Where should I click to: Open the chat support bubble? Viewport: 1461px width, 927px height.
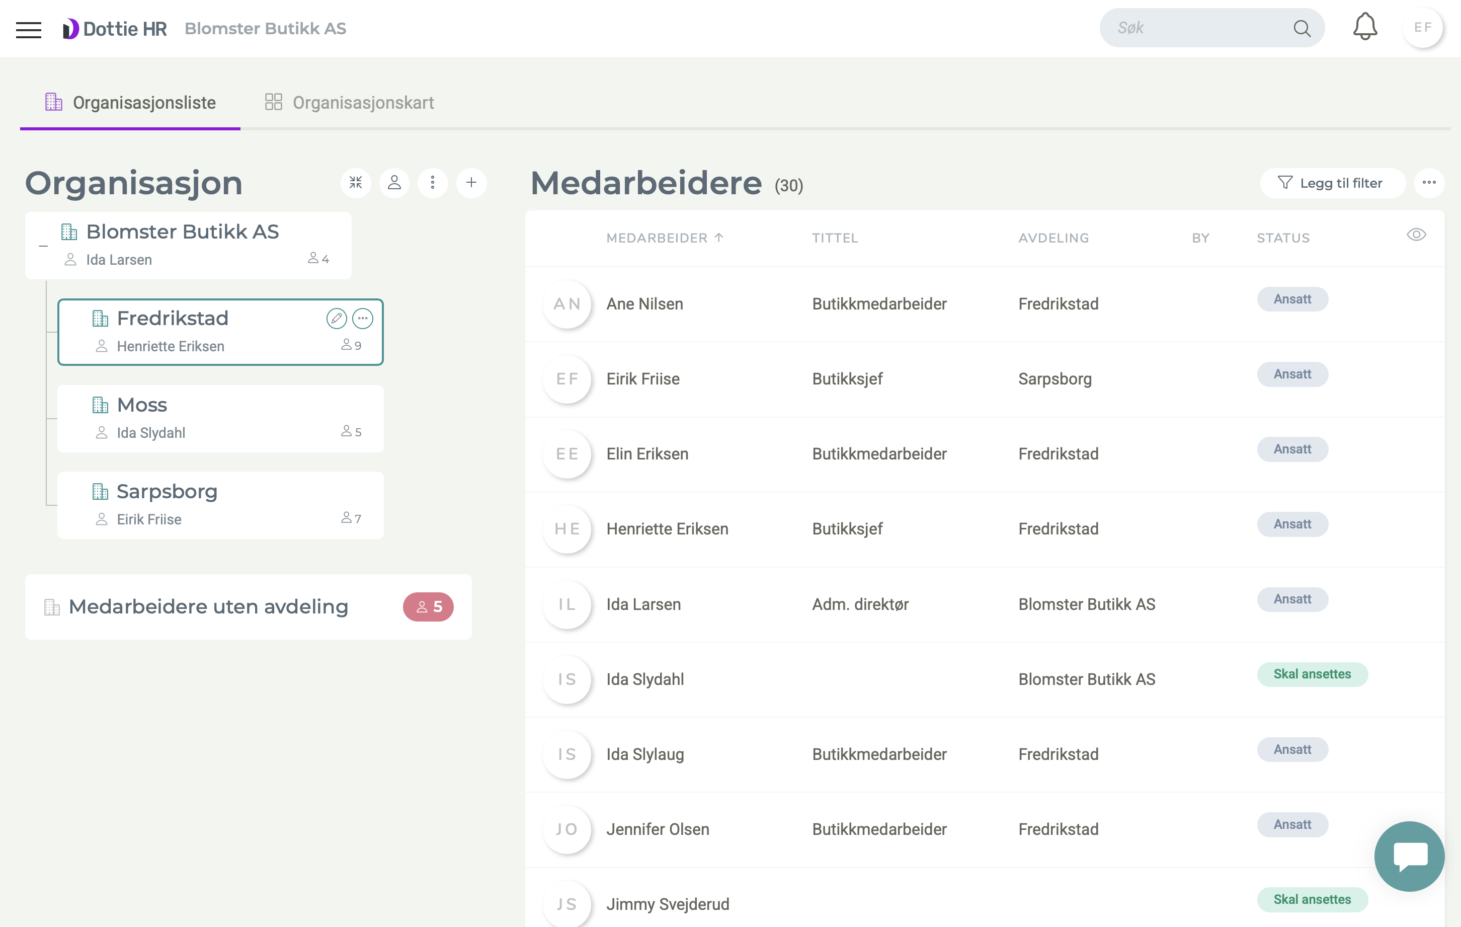1409,856
